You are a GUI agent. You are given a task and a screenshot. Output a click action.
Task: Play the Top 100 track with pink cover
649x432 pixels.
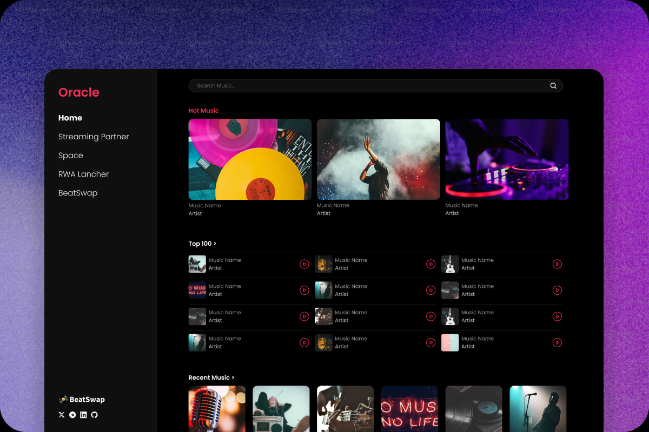tap(557, 343)
